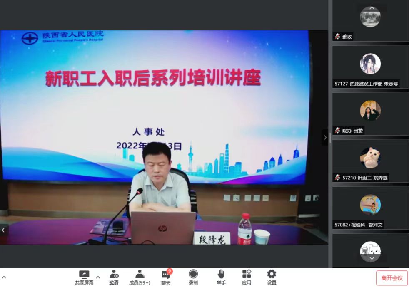Open the Members (成员) list icon
This screenshot has height=287, width=409.
pyautogui.click(x=140, y=275)
